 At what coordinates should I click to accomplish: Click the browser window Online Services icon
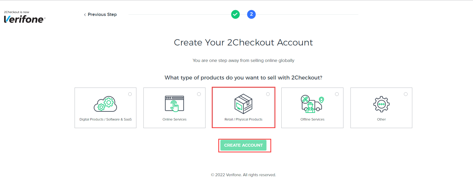tap(174, 104)
